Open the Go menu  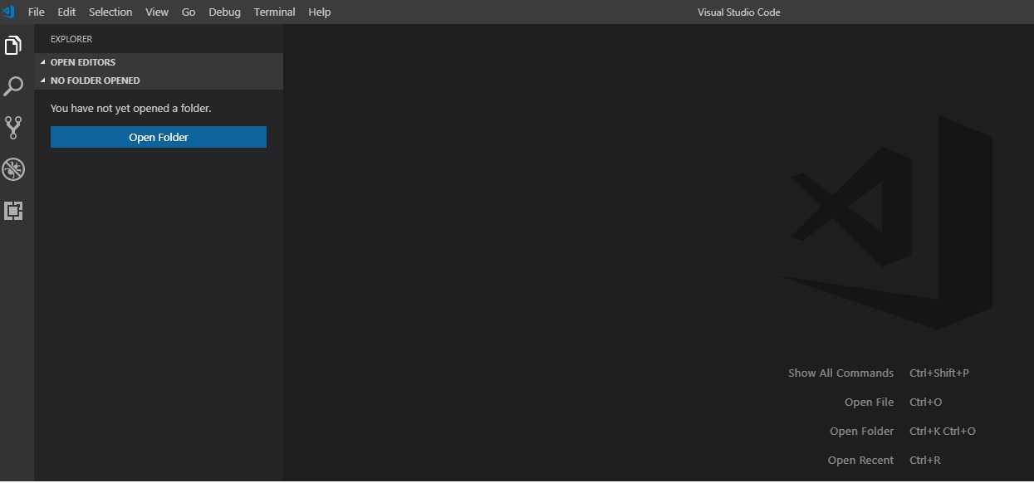tap(189, 12)
